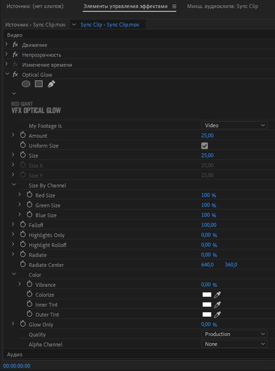Click the timecode 00:00:00:00

pos(17,366)
